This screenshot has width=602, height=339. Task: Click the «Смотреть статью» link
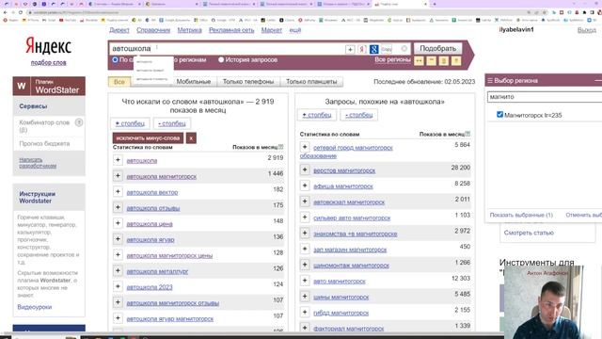[529, 233]
